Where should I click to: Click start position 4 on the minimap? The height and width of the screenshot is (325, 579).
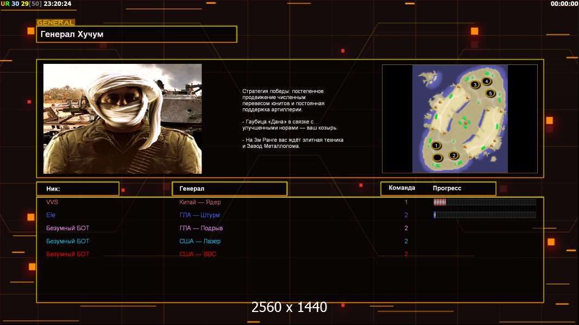[x=487, y=81]
